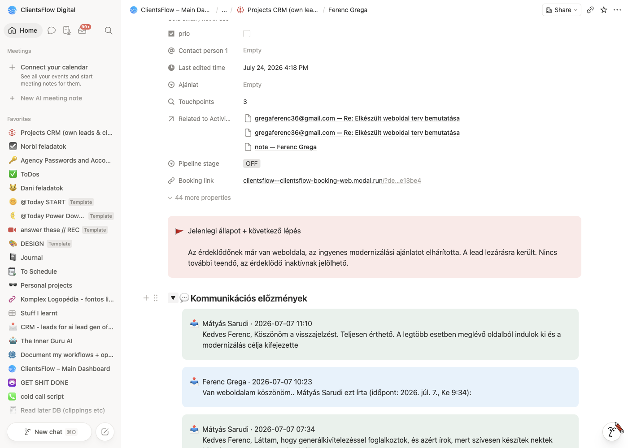Open GET SHIT DONE page
The height and width of the screenshot is (448, 628).
(60, 383)
